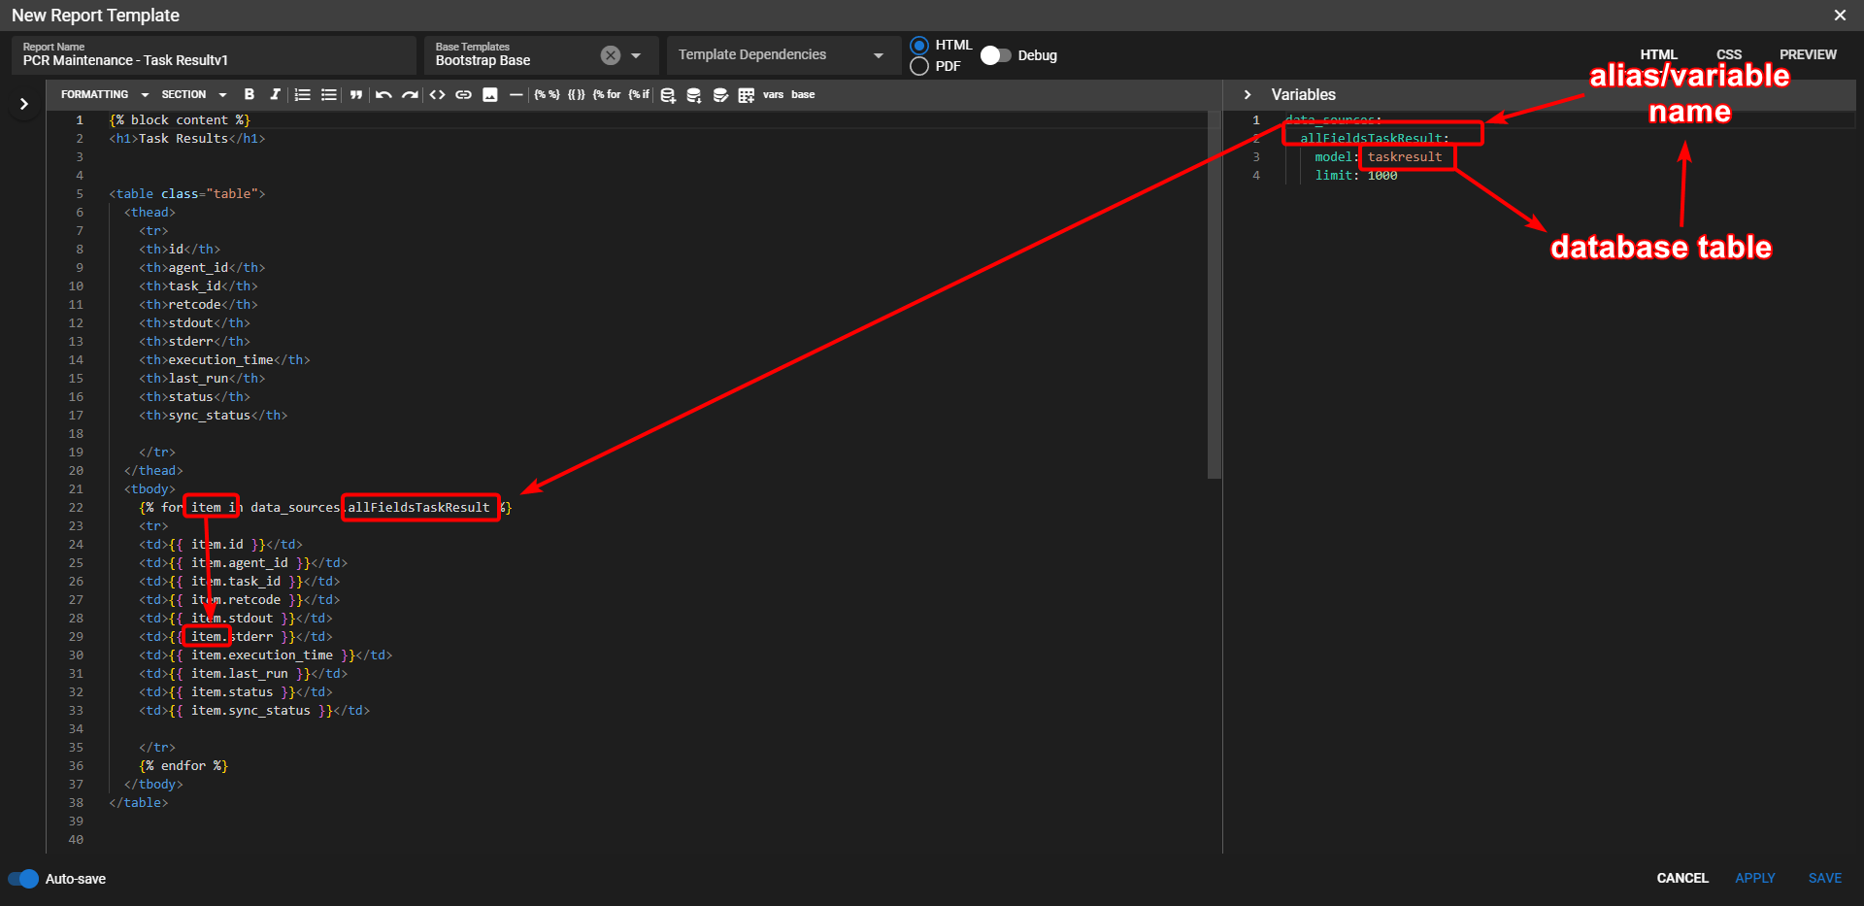Insert an image into the template
1864x906 pixels.
490,94
